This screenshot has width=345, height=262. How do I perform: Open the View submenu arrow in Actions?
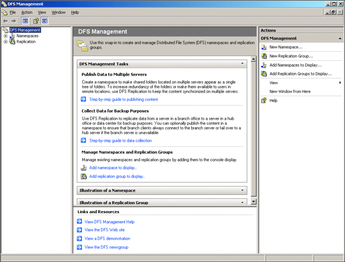340,82
